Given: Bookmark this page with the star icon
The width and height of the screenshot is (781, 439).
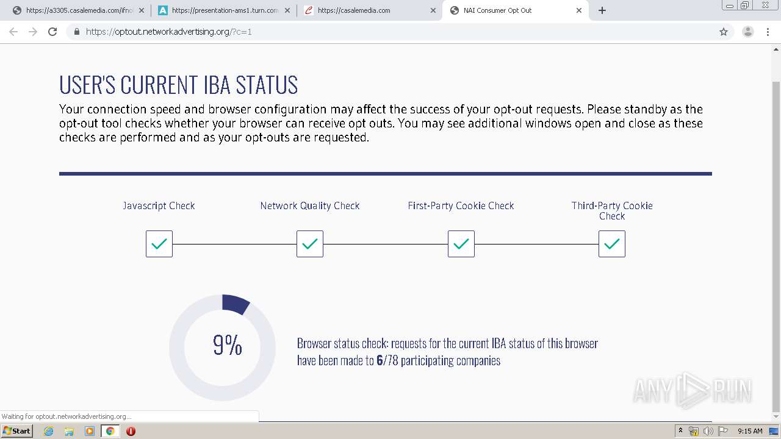Looking at the screenshot, I should [724, 32].
